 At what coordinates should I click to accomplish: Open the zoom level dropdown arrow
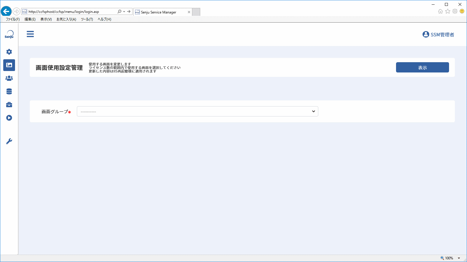pyautogui.click(x=459, y=258)
